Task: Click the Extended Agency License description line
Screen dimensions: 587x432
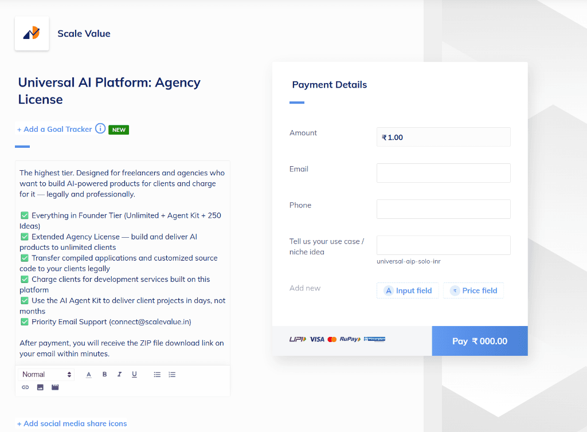Action: point(108,242)
